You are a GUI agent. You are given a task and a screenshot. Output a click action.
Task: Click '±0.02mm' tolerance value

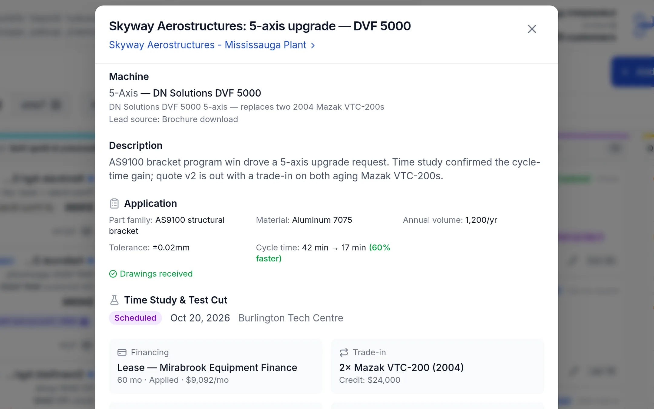171,248
